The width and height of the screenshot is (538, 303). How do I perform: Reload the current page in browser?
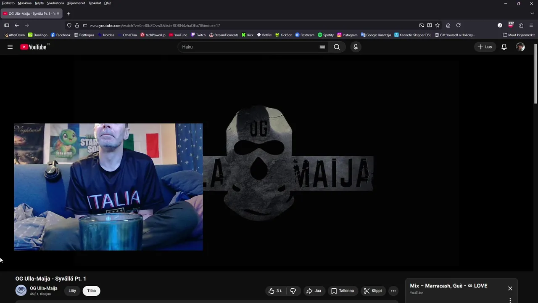pyautogui.click(x=459, y=25)
